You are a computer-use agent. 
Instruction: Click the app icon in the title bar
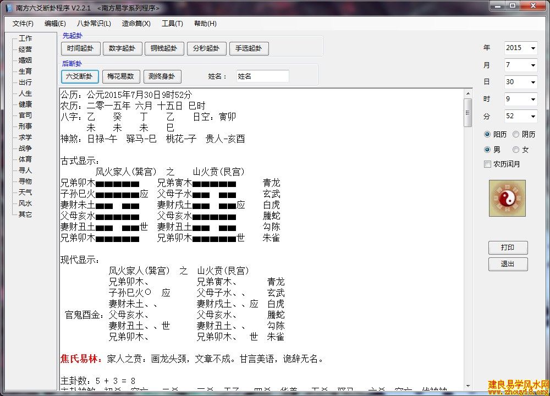coord(9,7)
